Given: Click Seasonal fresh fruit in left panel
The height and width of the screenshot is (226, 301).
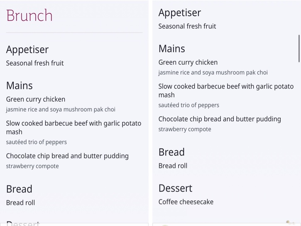Looking at the screenshot, I should point(35,63).
